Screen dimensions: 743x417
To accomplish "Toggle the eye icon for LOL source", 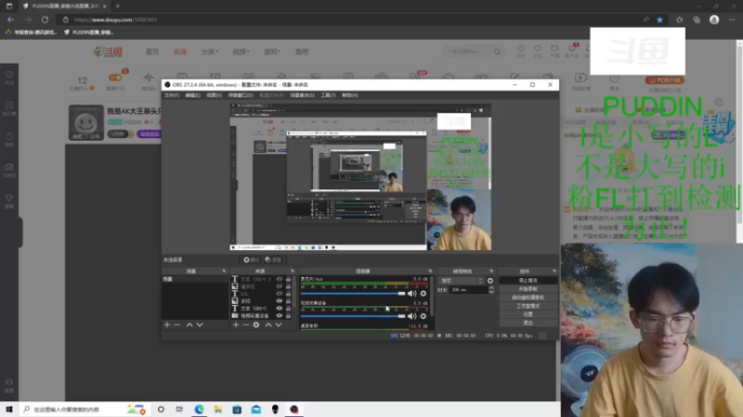I will point(280,294).
